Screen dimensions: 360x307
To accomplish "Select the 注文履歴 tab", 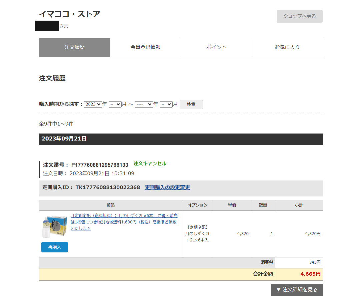I will coord(74,47).
